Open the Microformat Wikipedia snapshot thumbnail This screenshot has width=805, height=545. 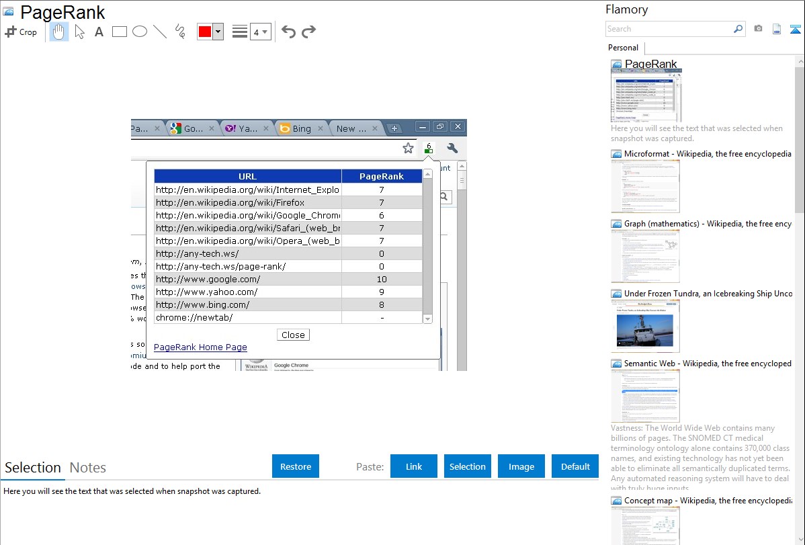tap(645, 186)
